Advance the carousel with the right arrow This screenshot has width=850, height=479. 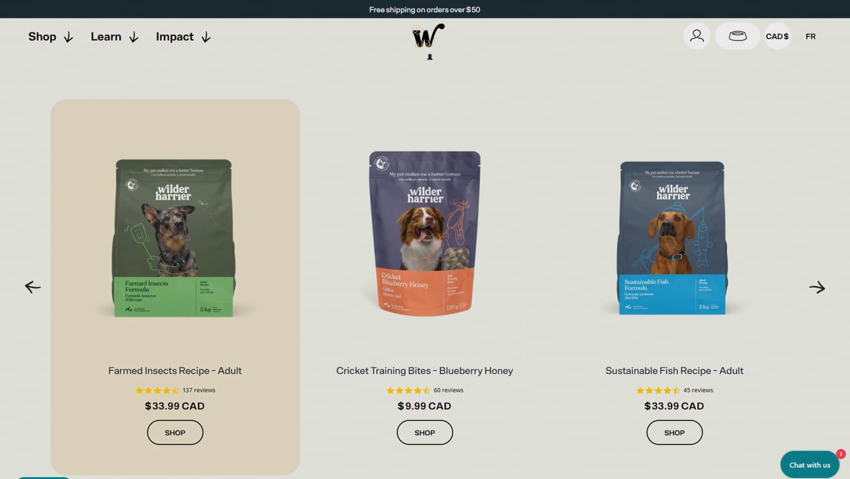pos(817,287)
